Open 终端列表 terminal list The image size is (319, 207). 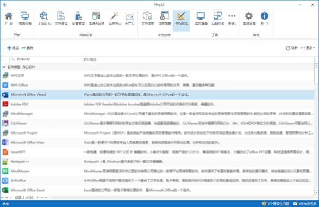[x=25, y=19]
